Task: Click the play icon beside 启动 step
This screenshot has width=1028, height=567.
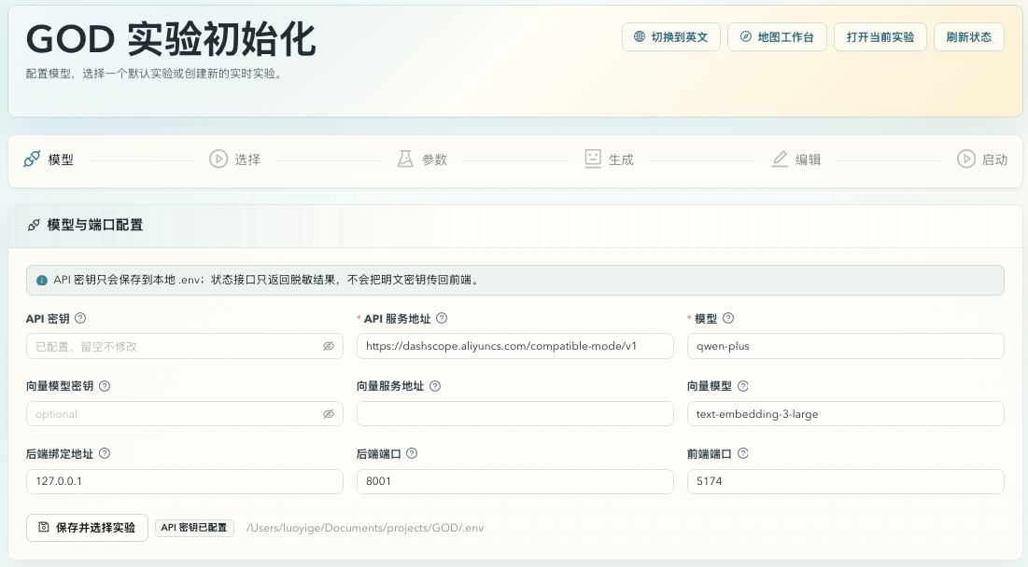Action: 965,159
